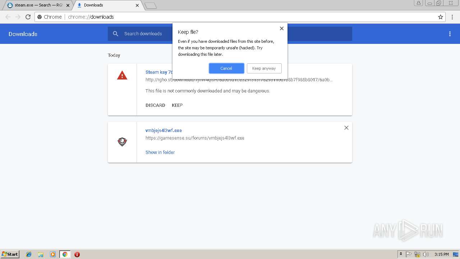The width and height of the screenshot is (460, 259).
Task: Click the Downloads page title
Action: click(23, 34)
